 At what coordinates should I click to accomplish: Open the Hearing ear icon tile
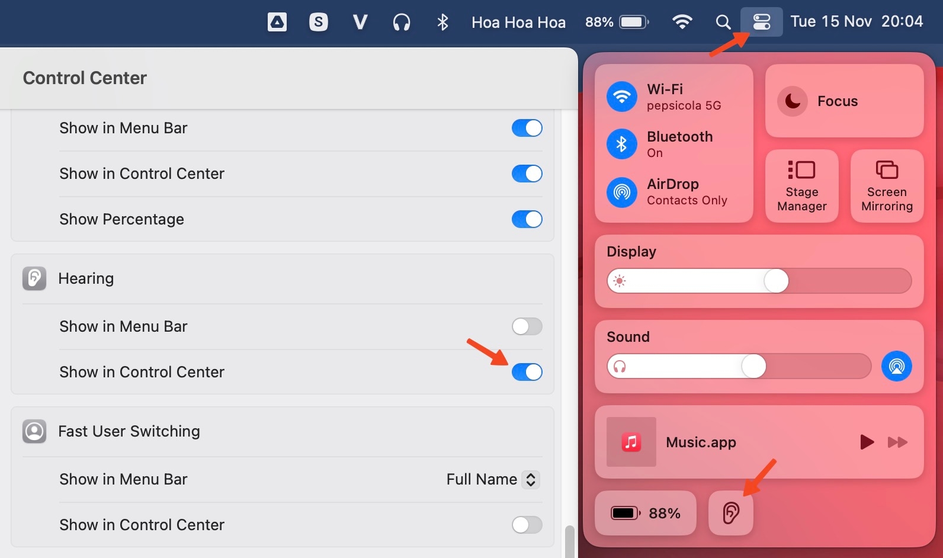click(x=731, y=513)
